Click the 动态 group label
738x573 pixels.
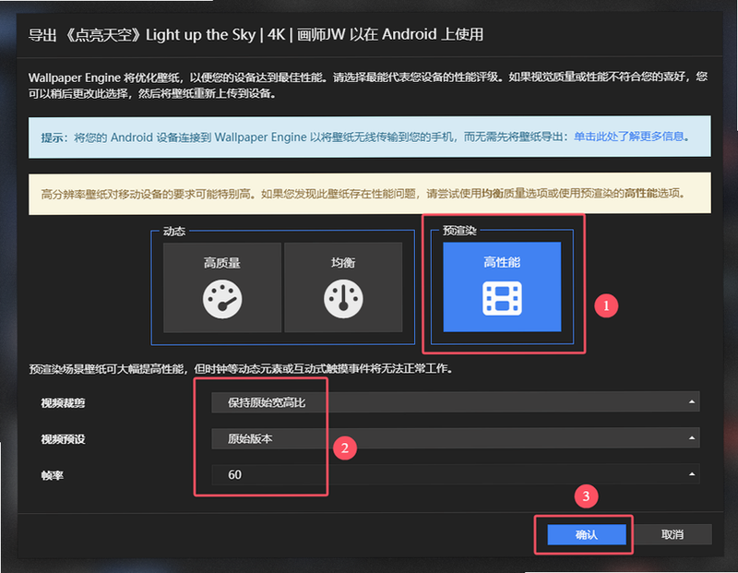pos(174,232)
